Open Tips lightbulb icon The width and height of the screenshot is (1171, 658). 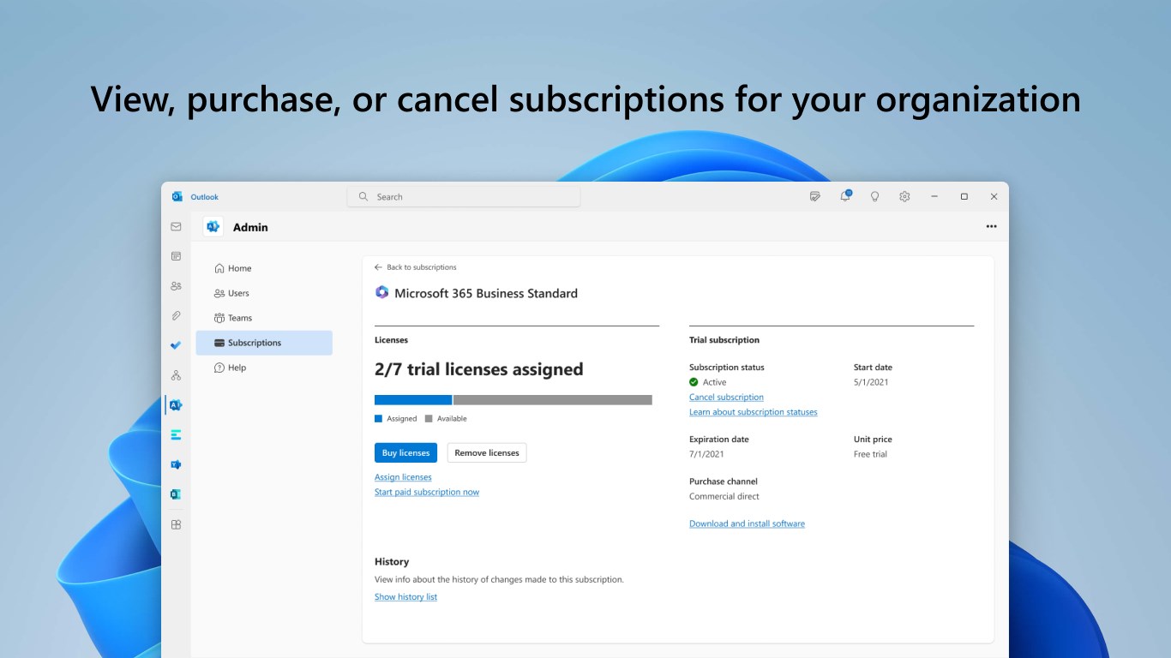tap(875, 196)
